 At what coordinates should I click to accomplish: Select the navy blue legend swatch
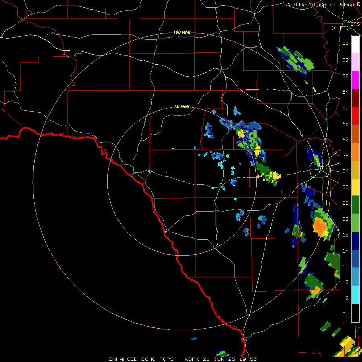click(x=355, y=241)
